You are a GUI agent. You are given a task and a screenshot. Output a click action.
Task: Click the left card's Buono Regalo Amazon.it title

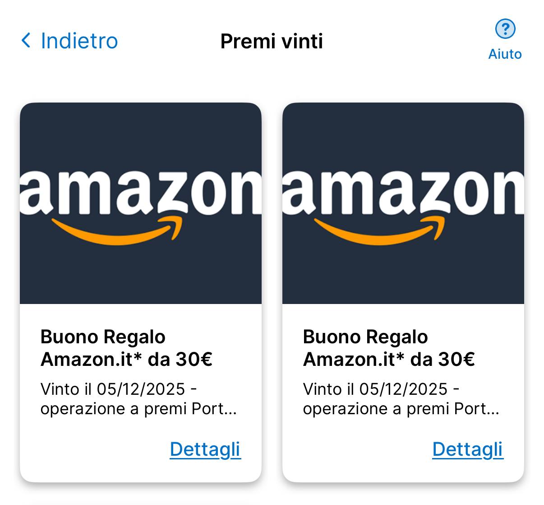click(126, 348)
